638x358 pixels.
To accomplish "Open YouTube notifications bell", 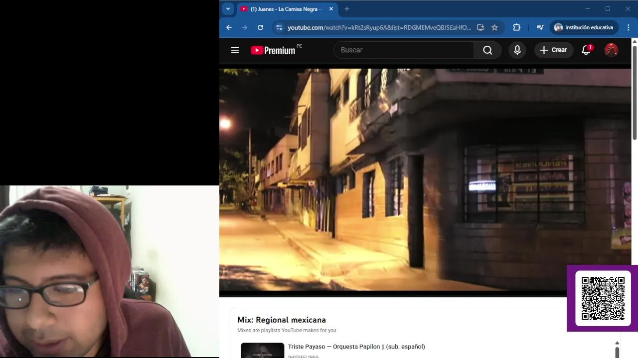I will (587, 50).
